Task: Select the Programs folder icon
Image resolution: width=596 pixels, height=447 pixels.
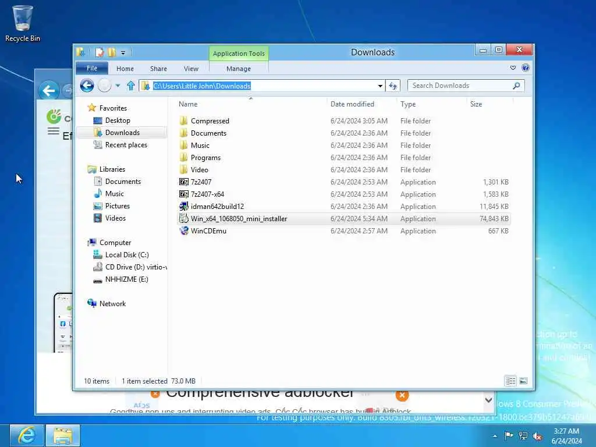Action: [183, 157]
